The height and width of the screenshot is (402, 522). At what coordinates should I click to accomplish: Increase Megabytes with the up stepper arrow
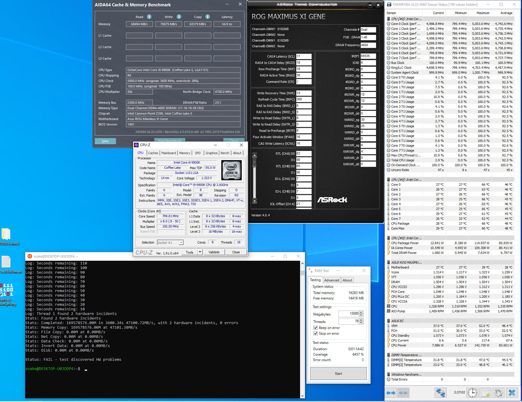(361, 312)
